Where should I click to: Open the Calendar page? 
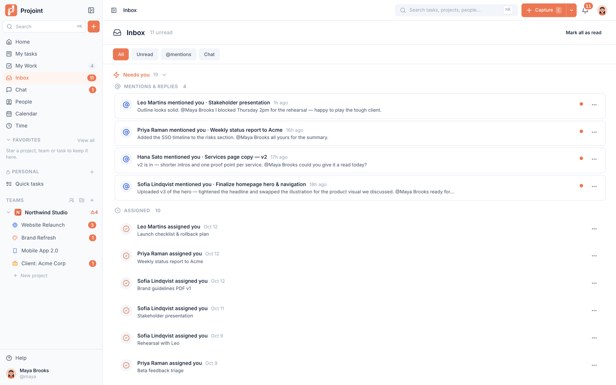pos(51,114)
